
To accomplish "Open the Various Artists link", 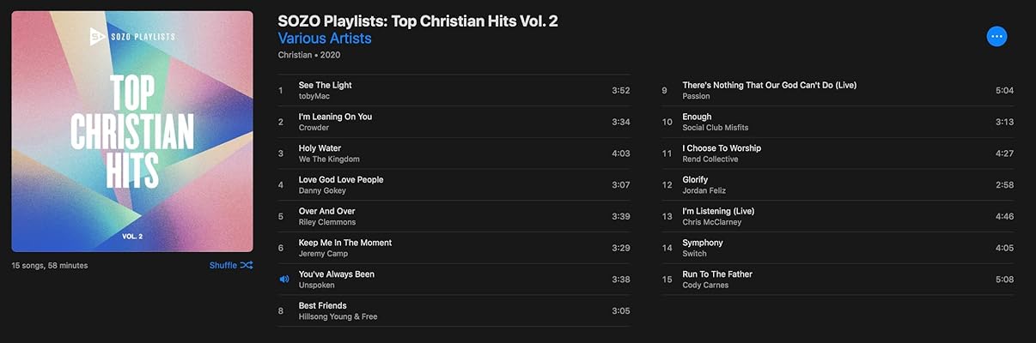I will (x=325, y=39).
